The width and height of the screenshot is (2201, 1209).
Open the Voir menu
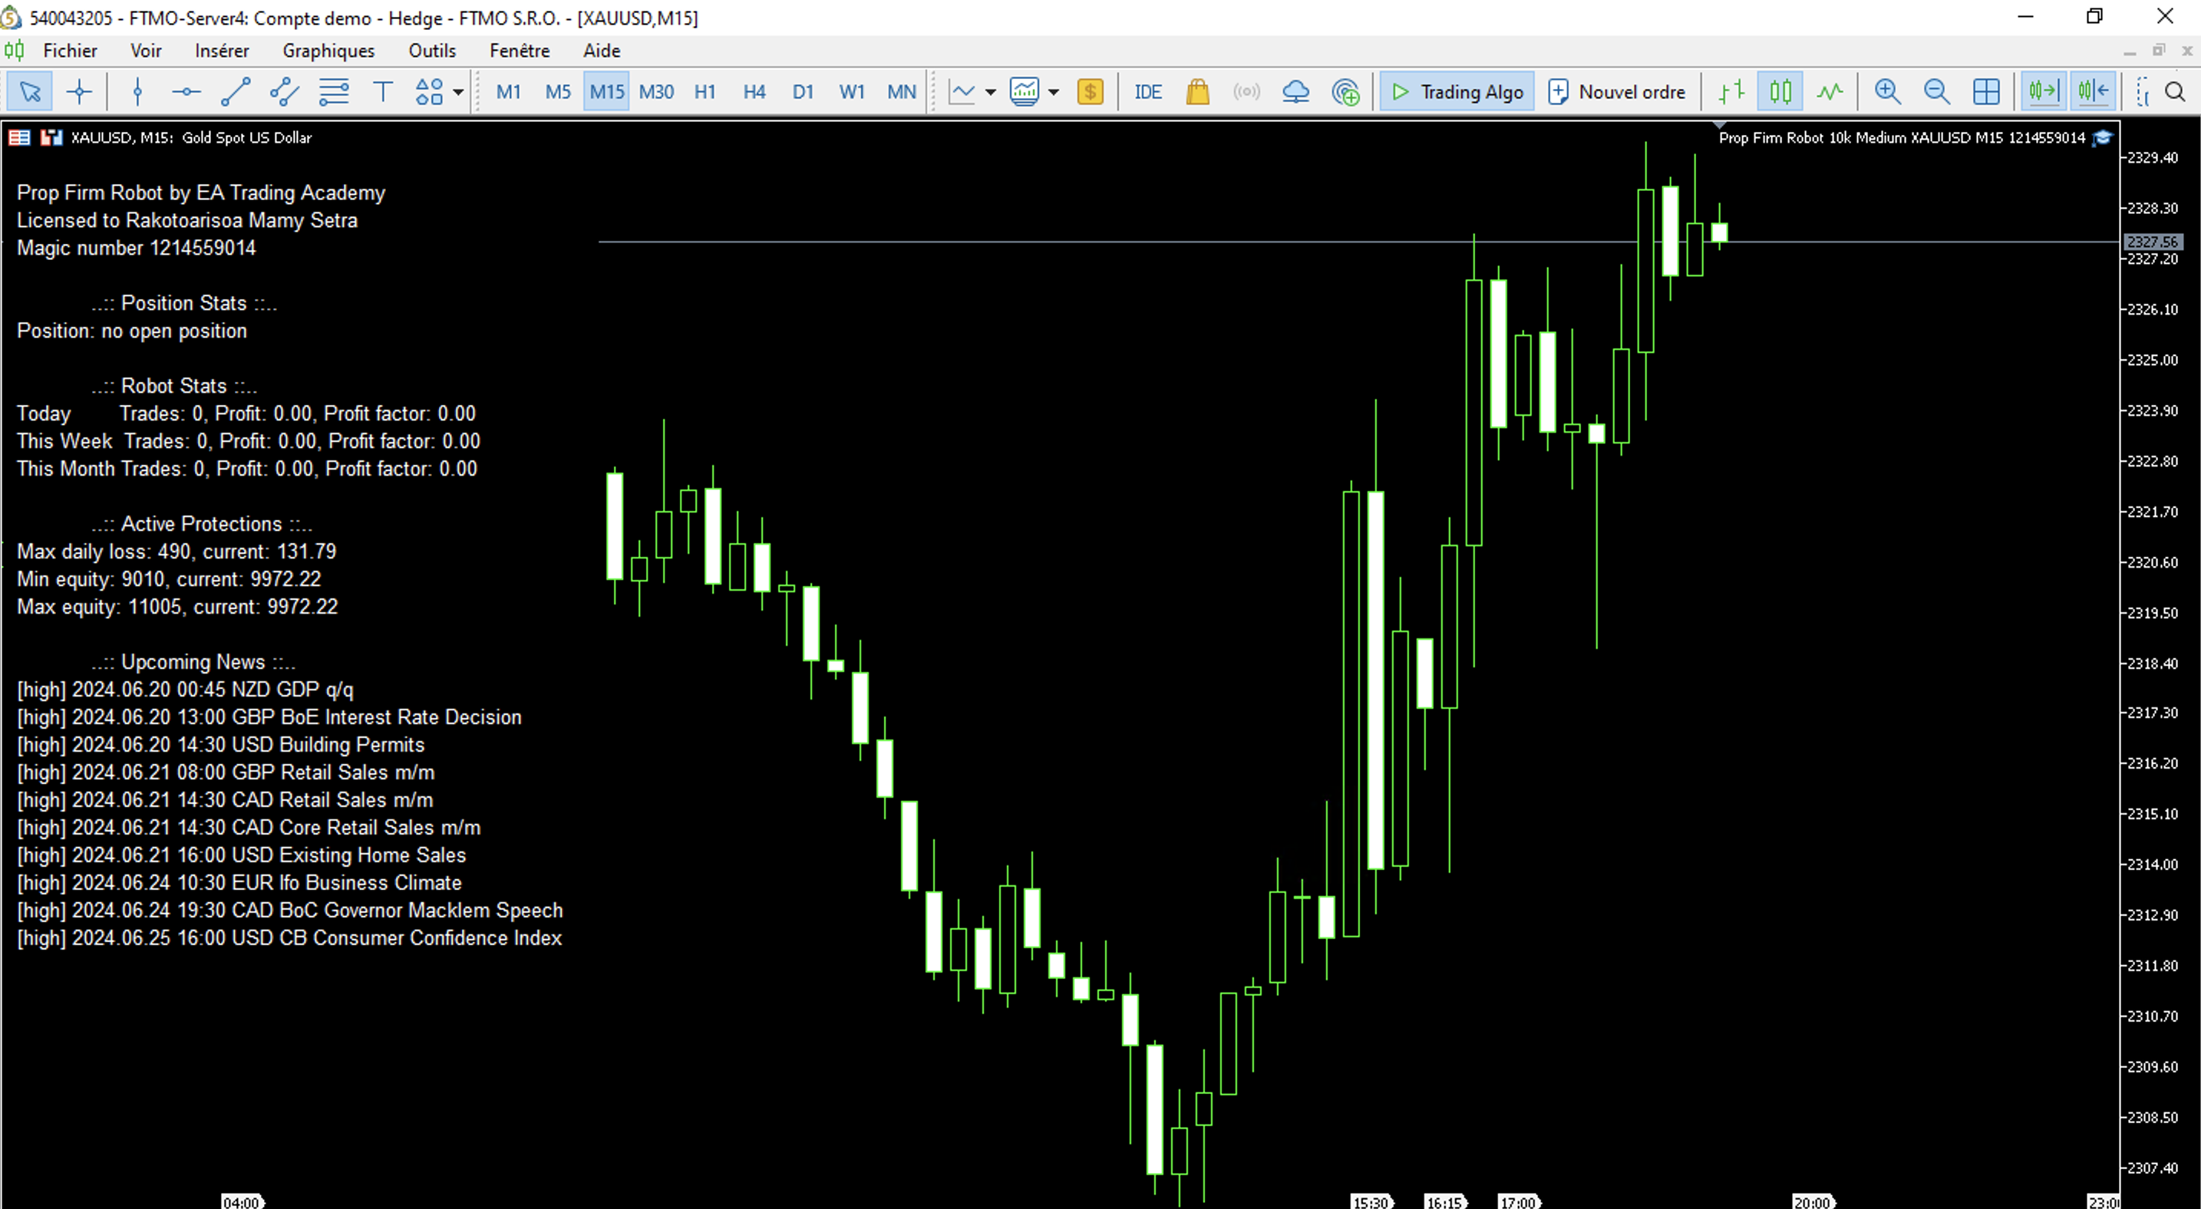click(x=145, y=51)
